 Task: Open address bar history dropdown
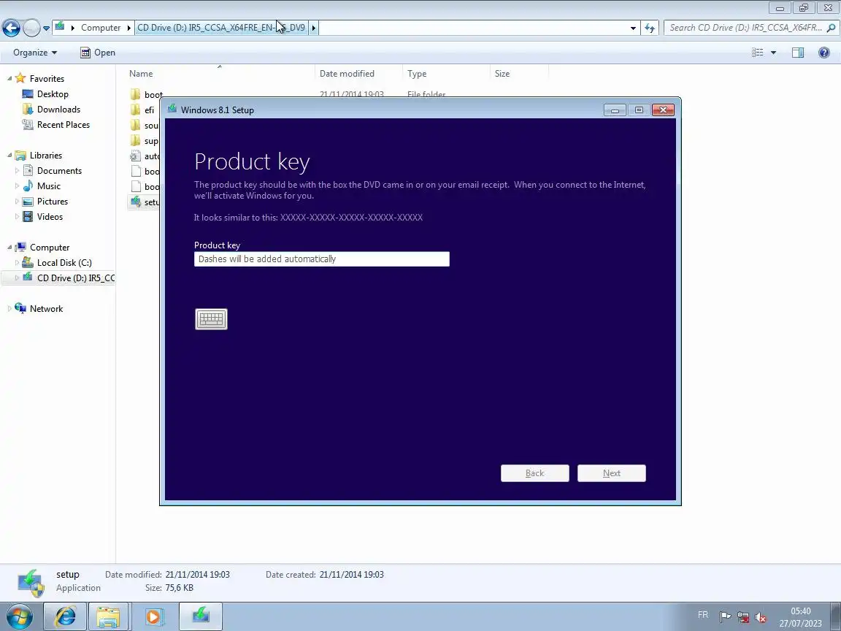pyautogui.click(x=633, y=28)
